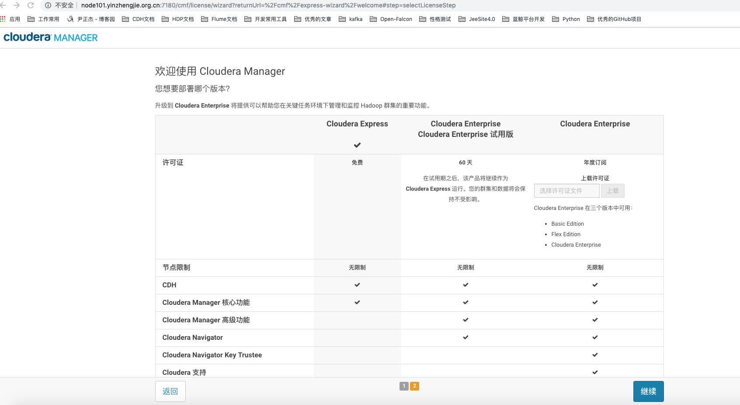Click the Cloudera 支持 row label
This screenshot has height=405, width=740.
point(184,373)
